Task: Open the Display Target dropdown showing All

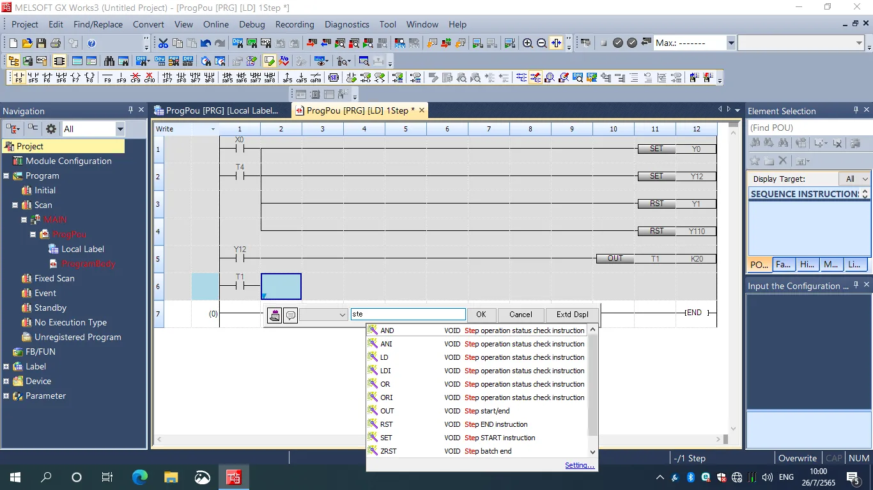Action: point(856,179)
